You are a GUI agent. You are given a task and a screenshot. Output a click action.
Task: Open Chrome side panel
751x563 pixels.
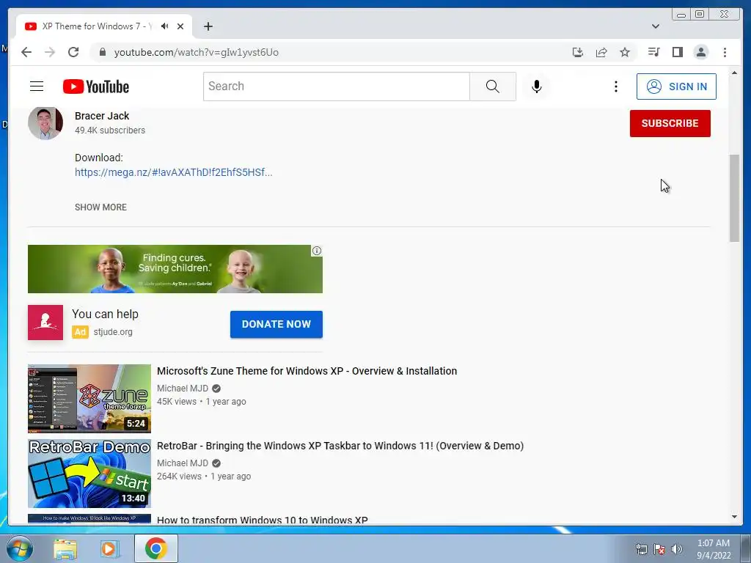(677, 52)
